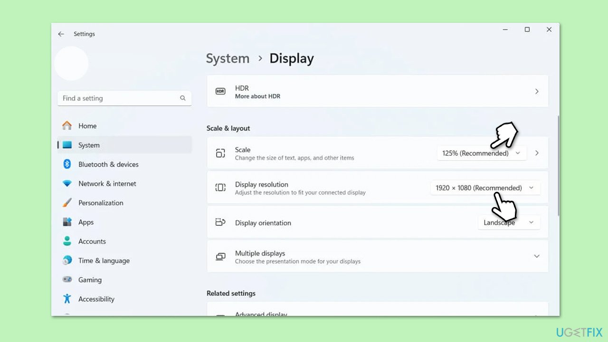Open HDR settings via right chevron
The image size is (608, 342).
pos(536,91)
